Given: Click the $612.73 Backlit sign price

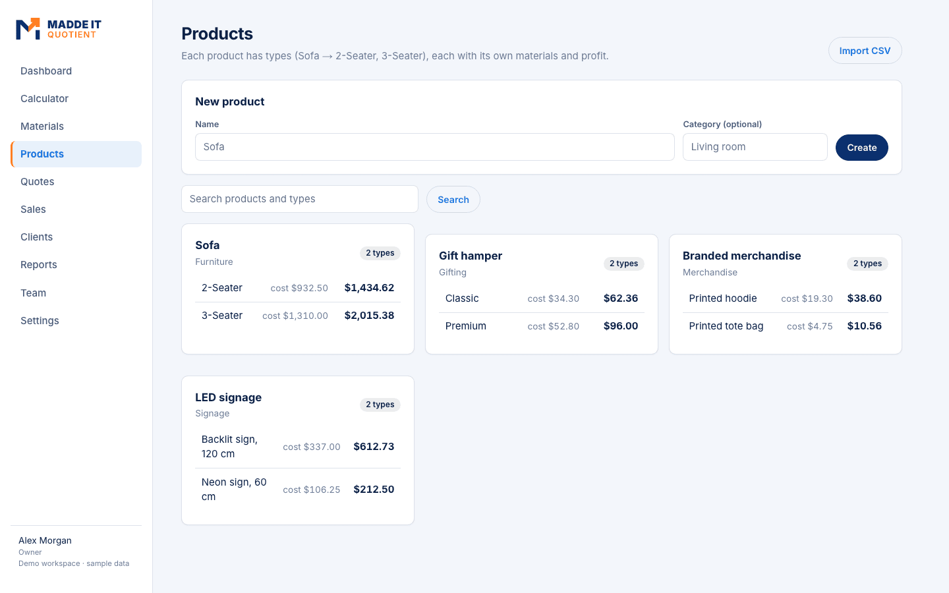Looking at the screenshot, I should point(374,447).
